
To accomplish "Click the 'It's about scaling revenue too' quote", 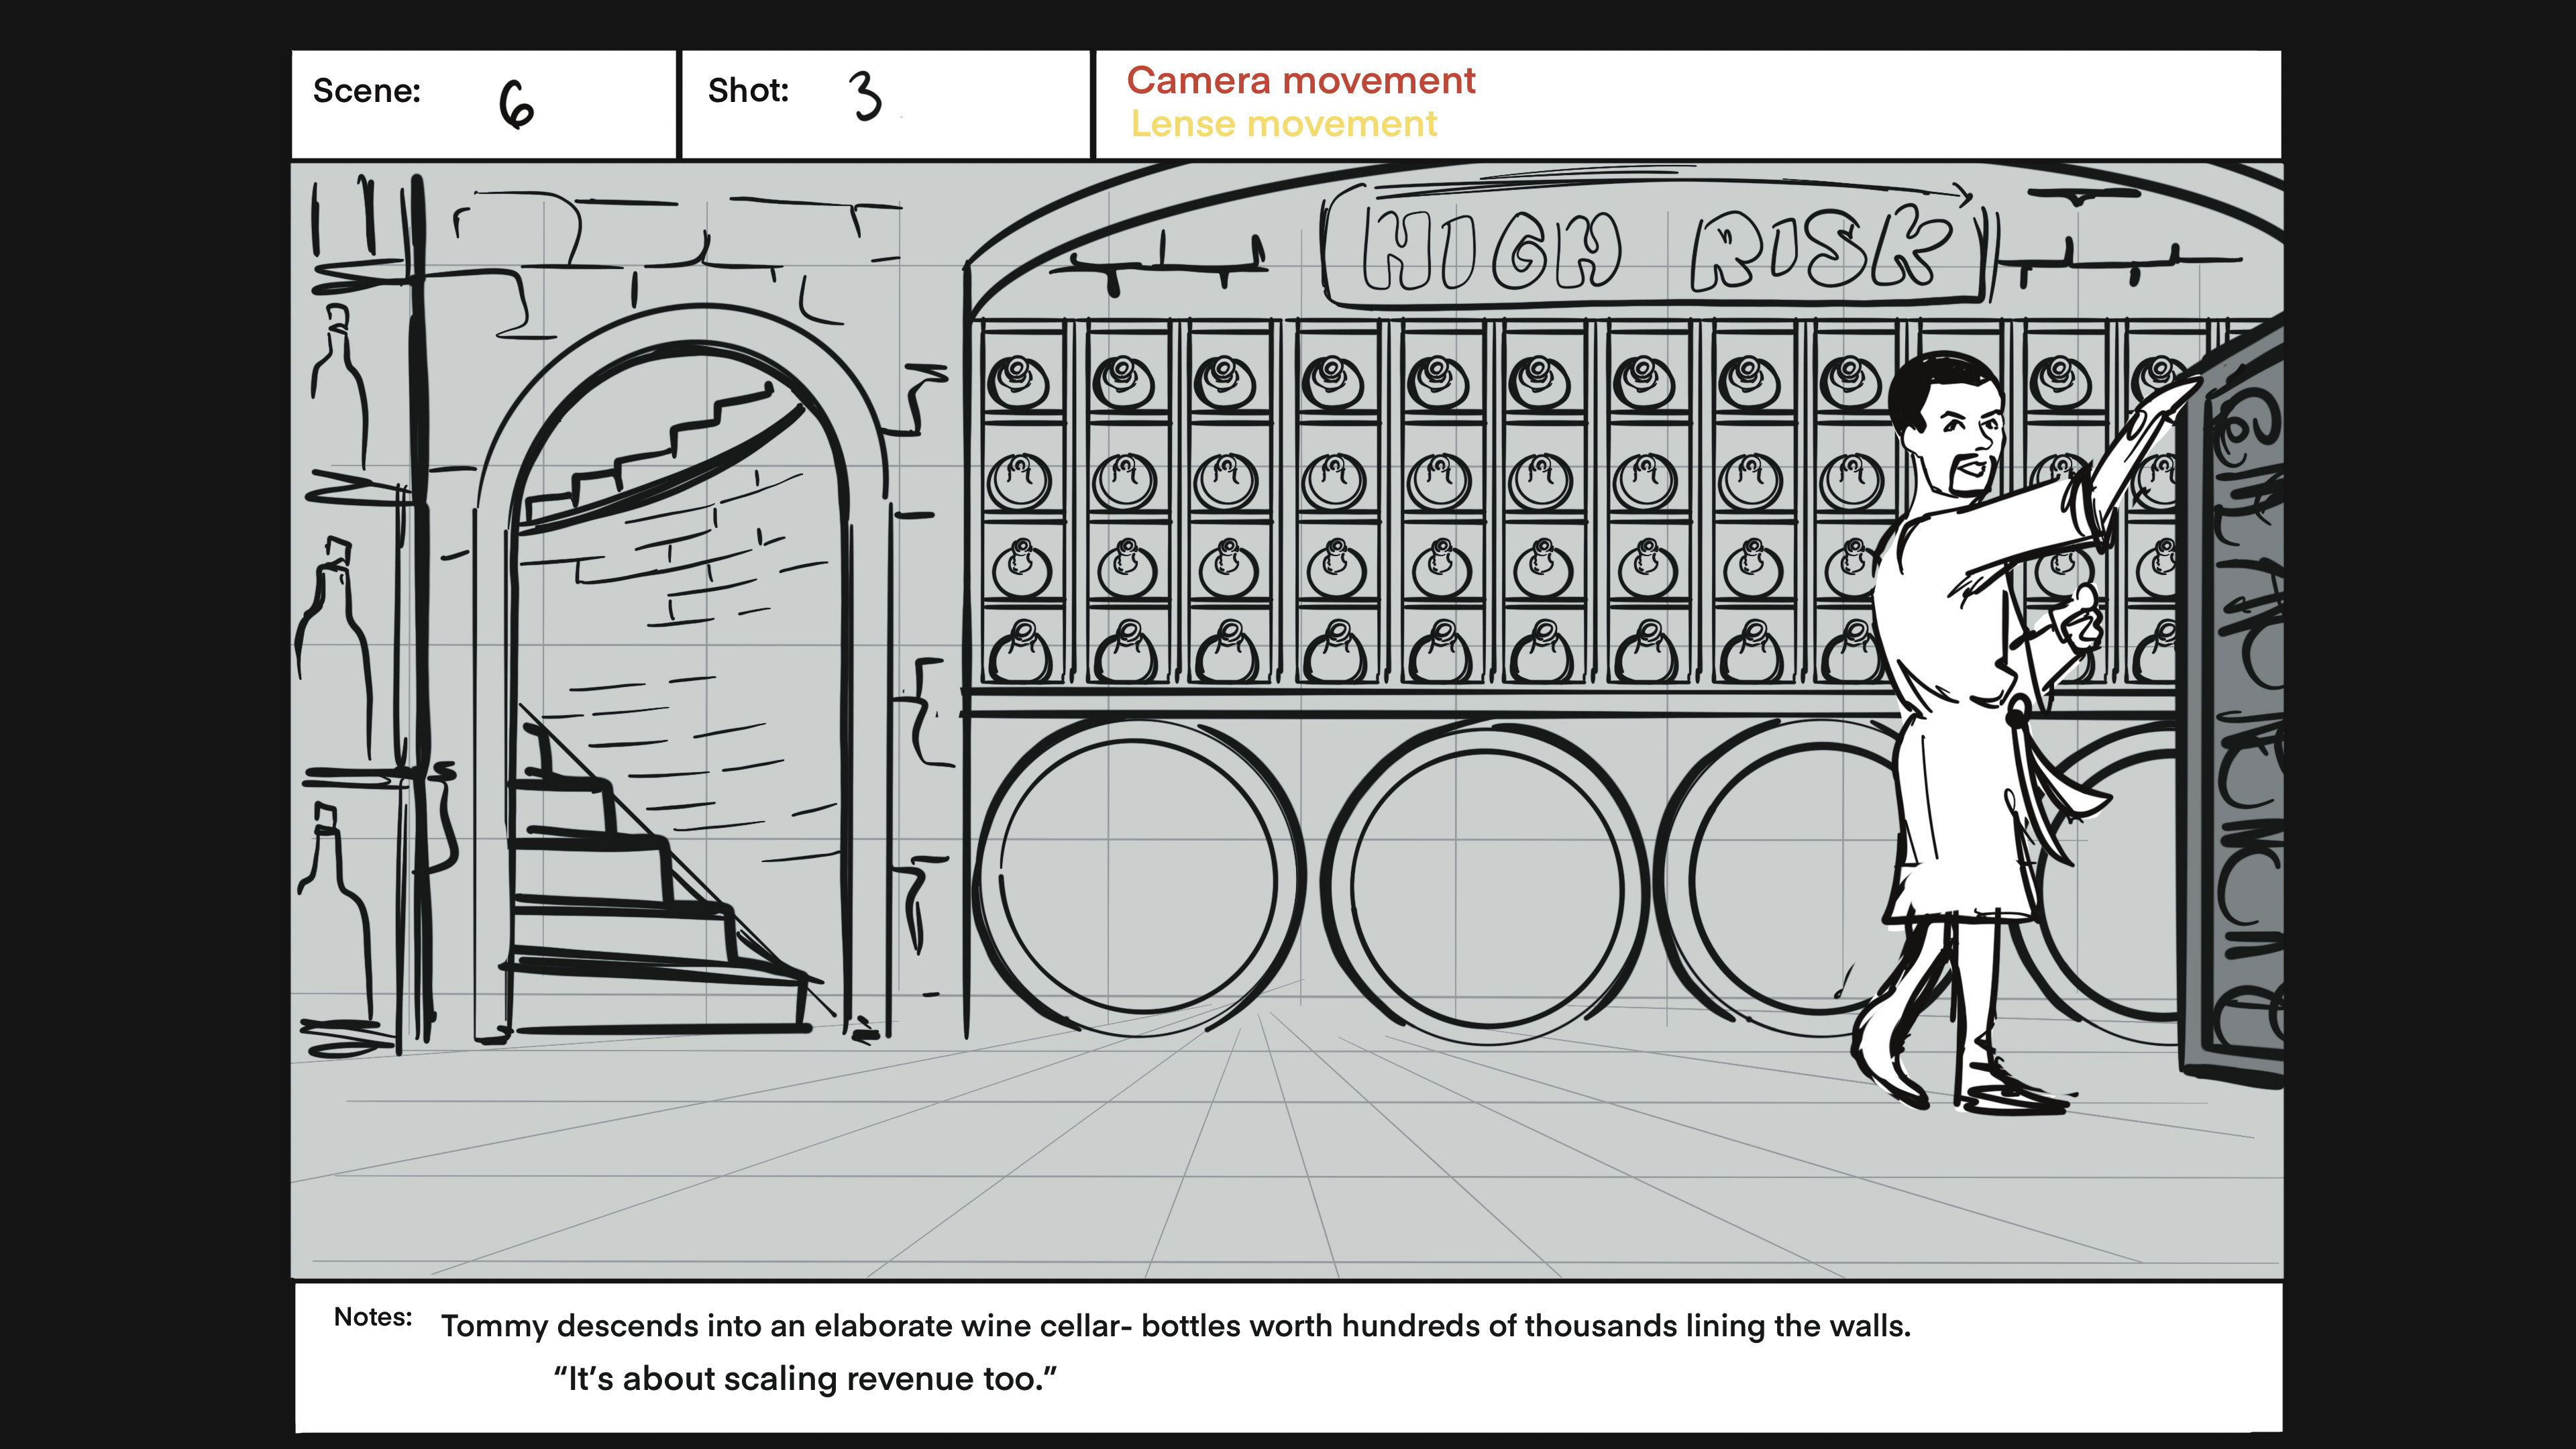I will click(x=805, y=1379).
